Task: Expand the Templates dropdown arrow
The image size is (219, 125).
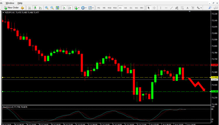Action: click(x=93, y=8)
